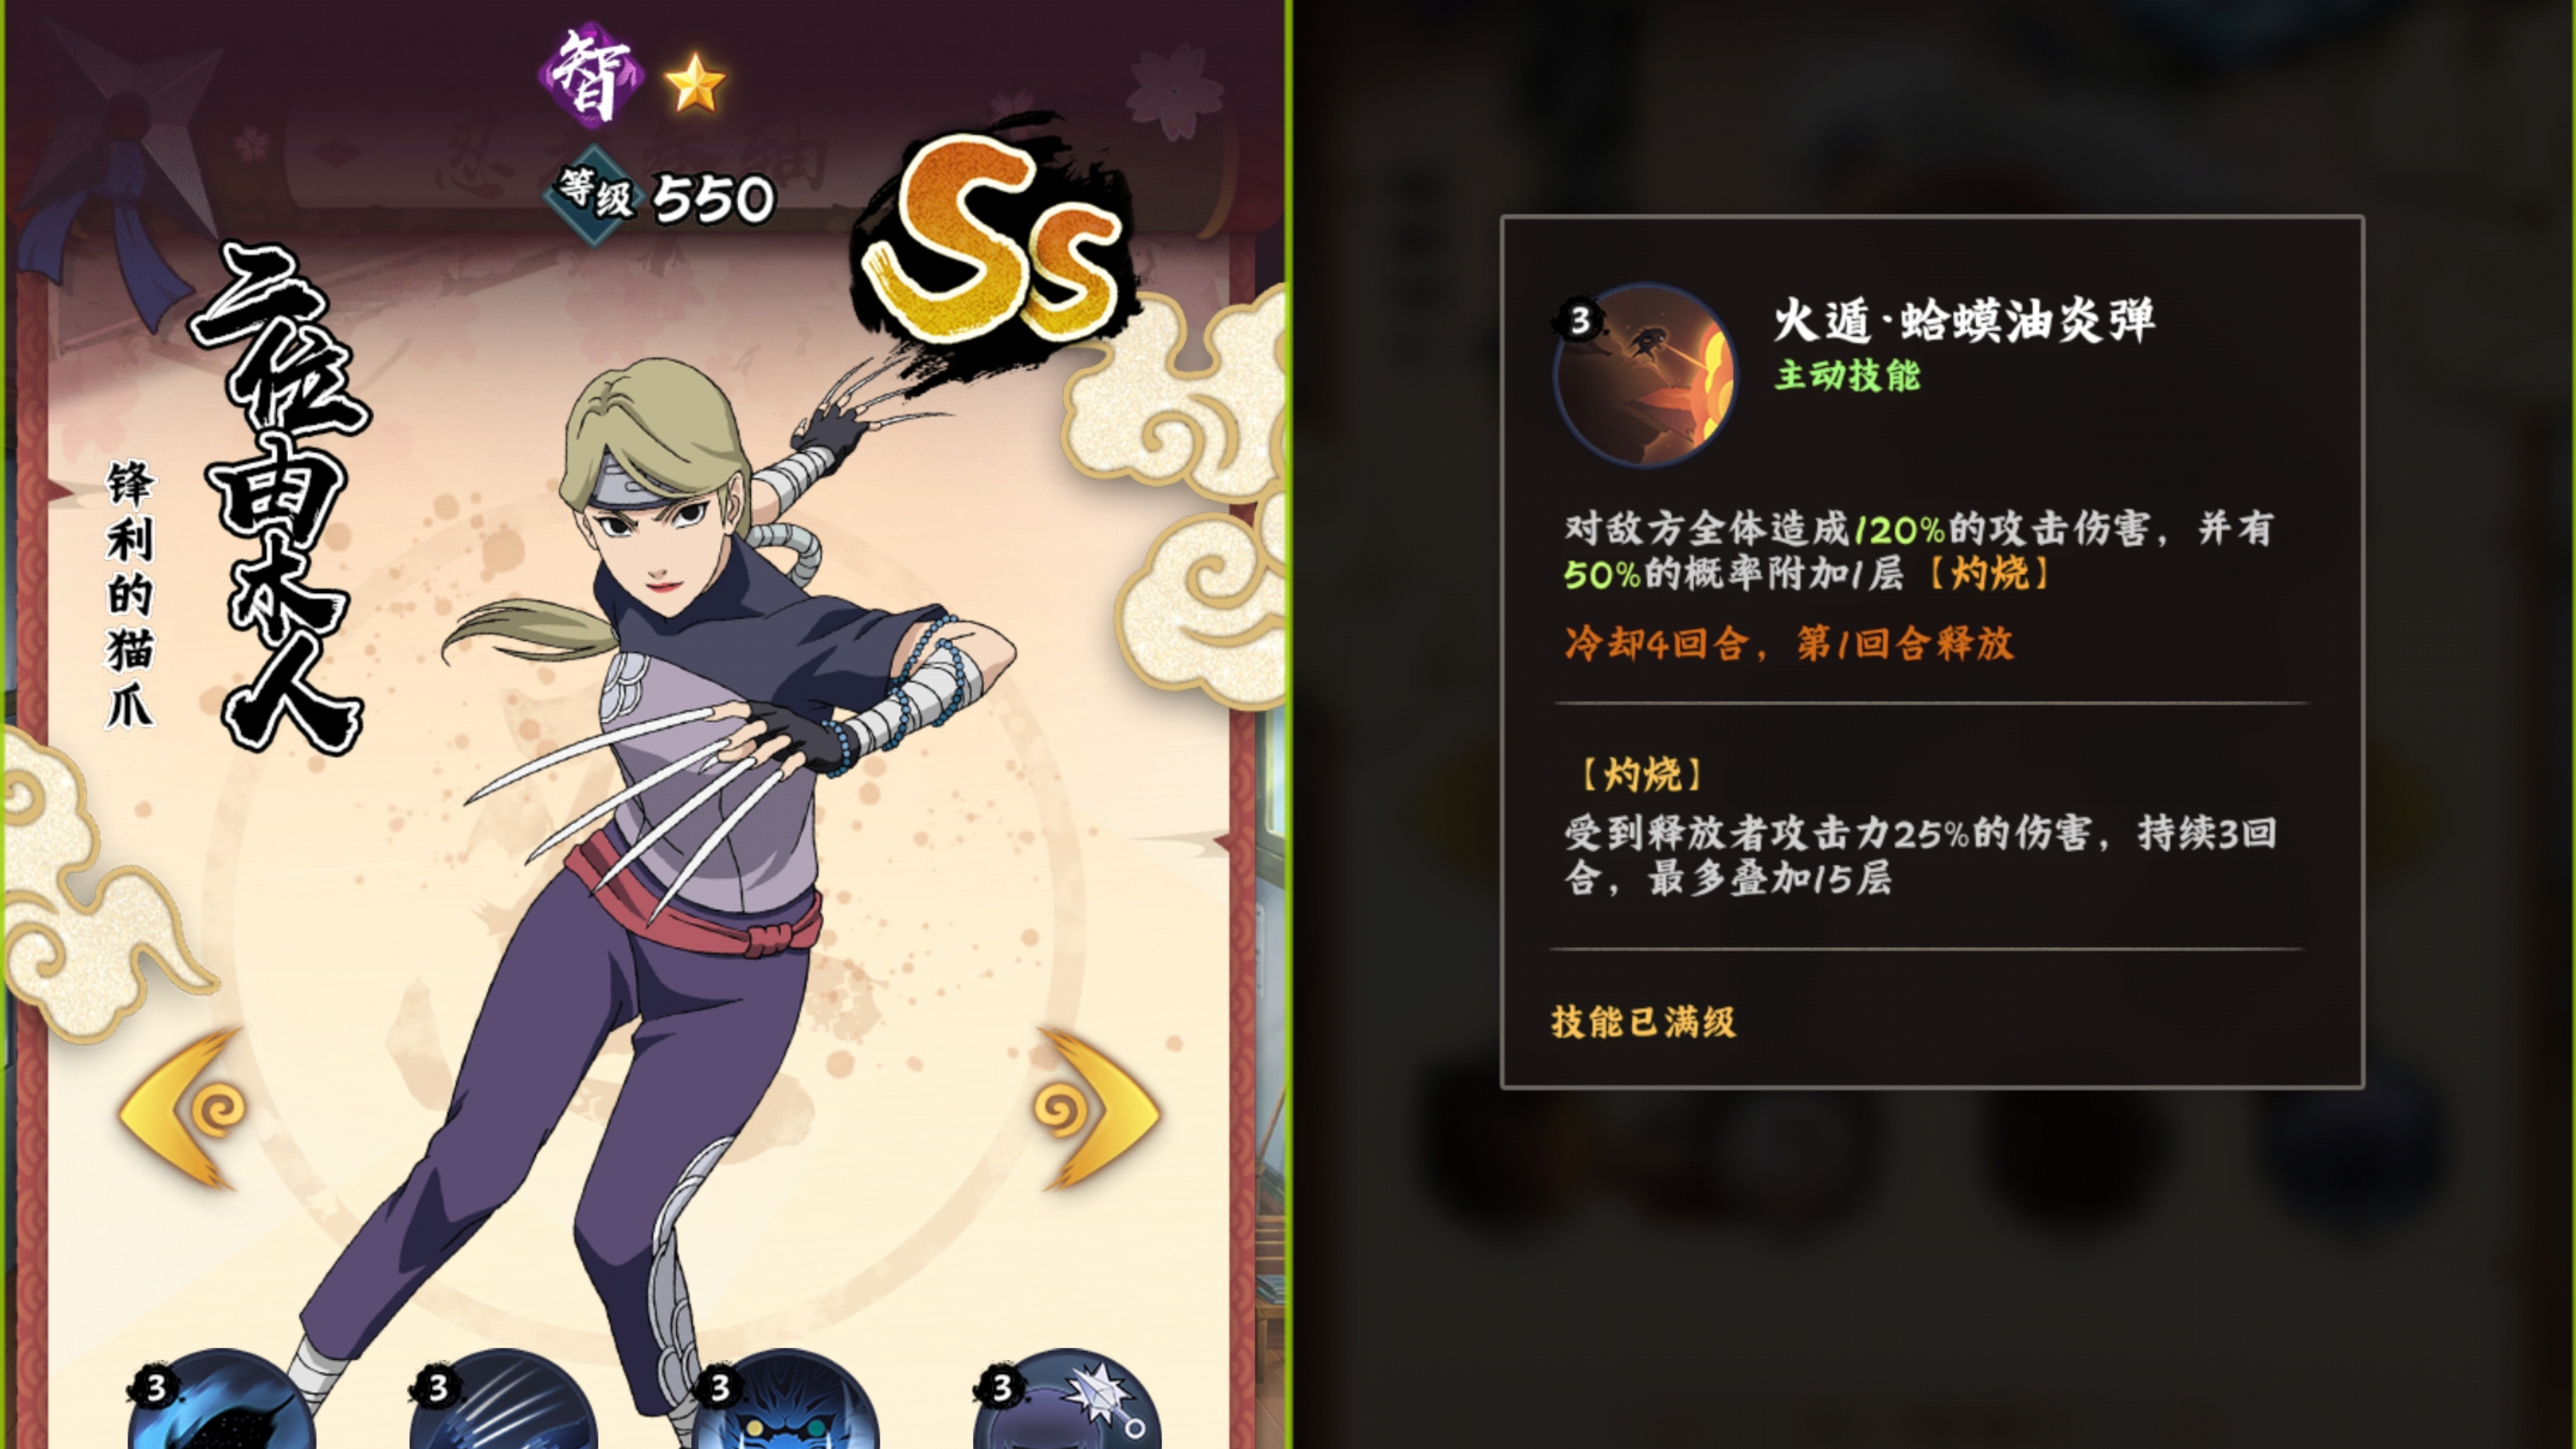Tap the 技能已满级 label
Screen dimensions: 2576x1449
click(1643, 1022)
